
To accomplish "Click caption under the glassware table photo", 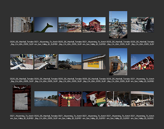I will [118, 117].
